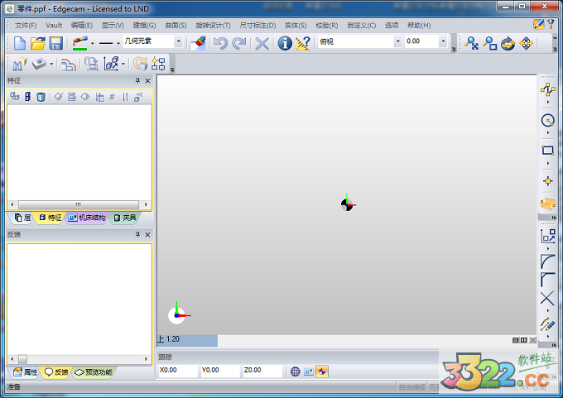Open the 俯视 view dropdown

[x=397, y=41]
